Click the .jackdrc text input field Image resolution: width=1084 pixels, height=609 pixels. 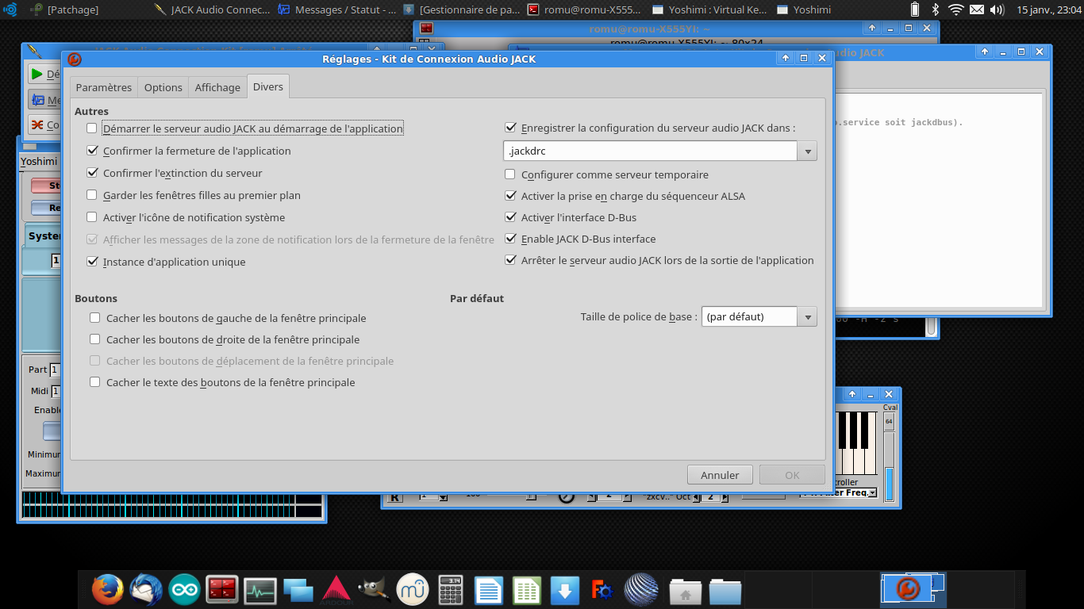click(650, 151)
